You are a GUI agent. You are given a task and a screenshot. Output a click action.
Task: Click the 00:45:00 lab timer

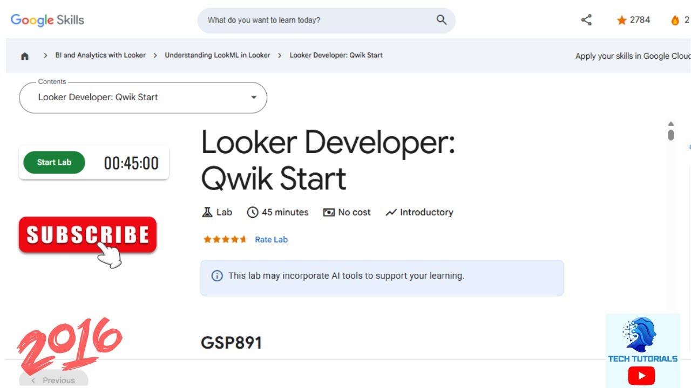(131, 163)
